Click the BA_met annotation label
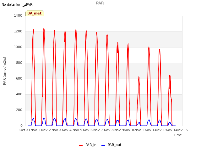This screenshot has width=201, height=151. [x=35, y=13]
